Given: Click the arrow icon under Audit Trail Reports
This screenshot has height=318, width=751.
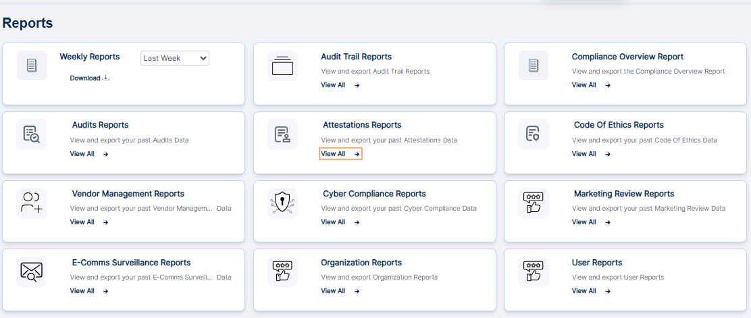Looking at the screenshot, I should (357, 85).
